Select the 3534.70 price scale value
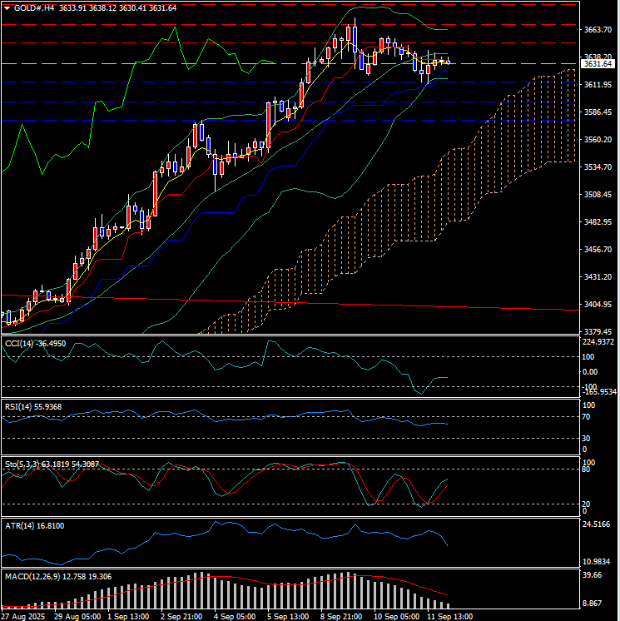Viewport: 620px width, 621px height. [598, 166]
